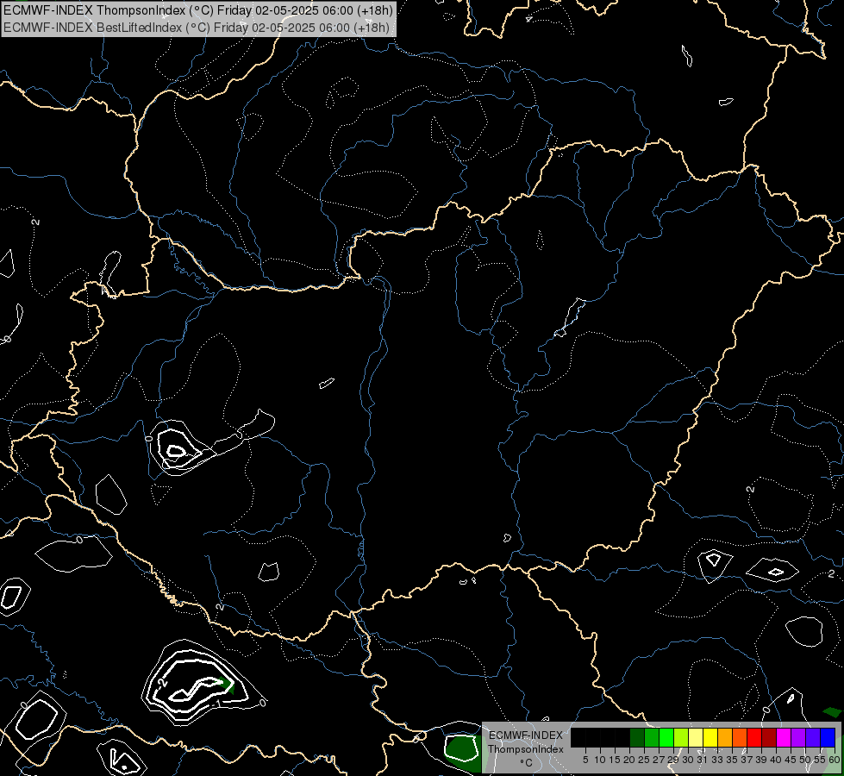The image size is (844, 776).
Task: Click the ThompsonIndex title line at top
Action: click(198, 10)
